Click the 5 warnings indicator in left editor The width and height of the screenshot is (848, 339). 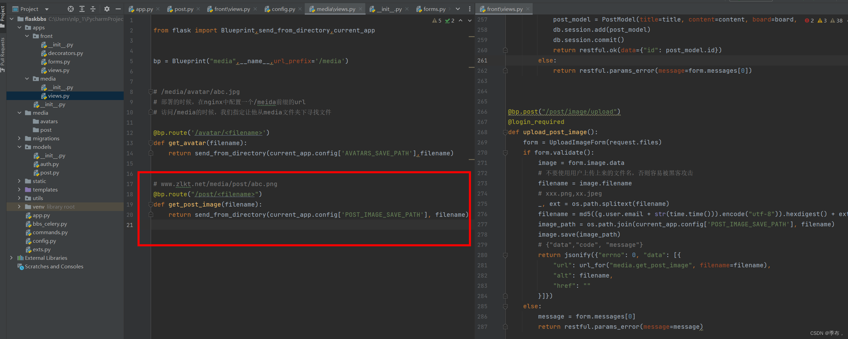pos(437,21)
